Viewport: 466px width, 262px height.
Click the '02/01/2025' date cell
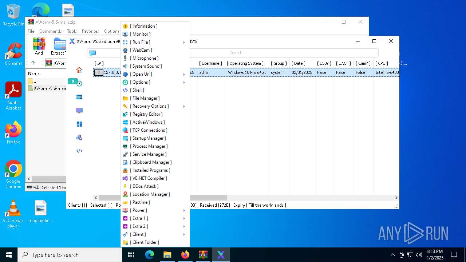point(302,72)
